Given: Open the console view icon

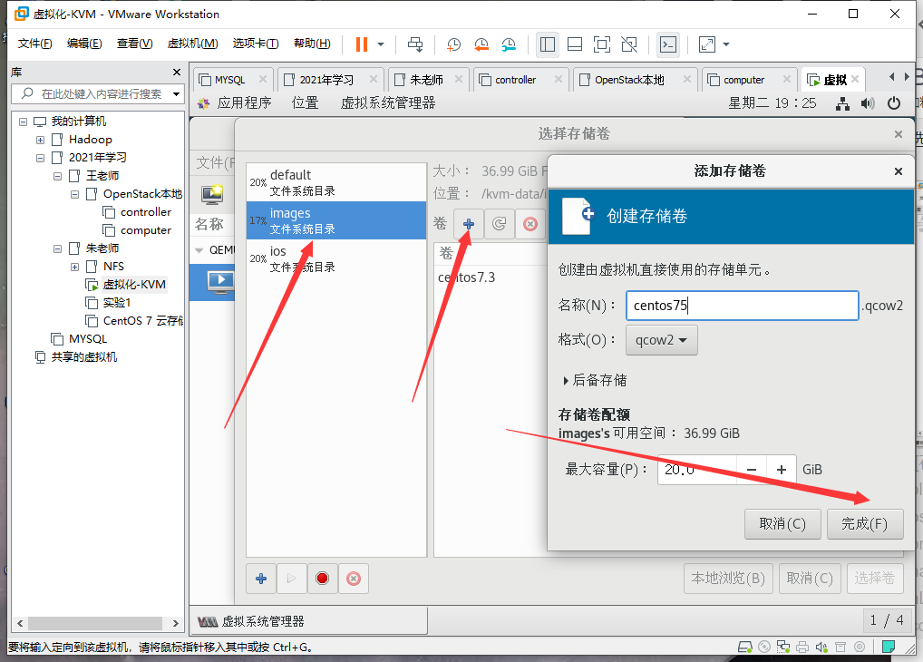Looking at the screenshot, I should tap(668, 44).
